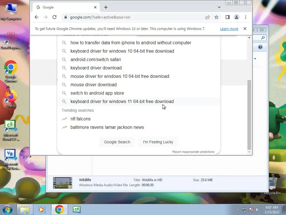Viewport: 286px width, 215px height.
Task: Click the address bar URL field
Action: [135, 17]
